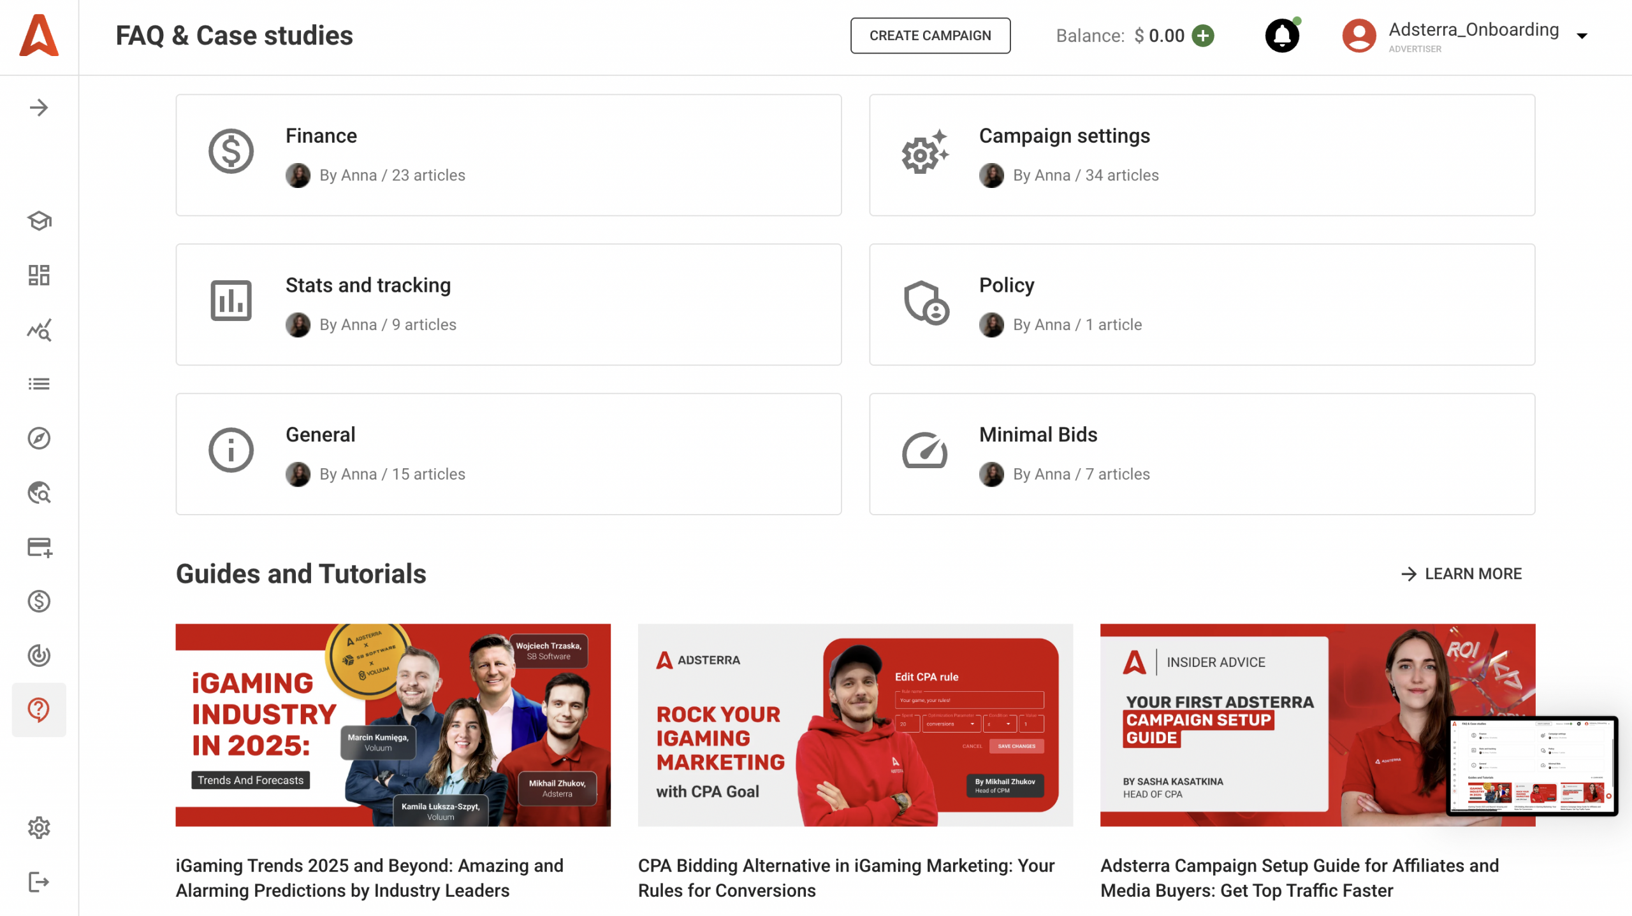
Task: Open the add funds card icon
Action: point(39,547)
